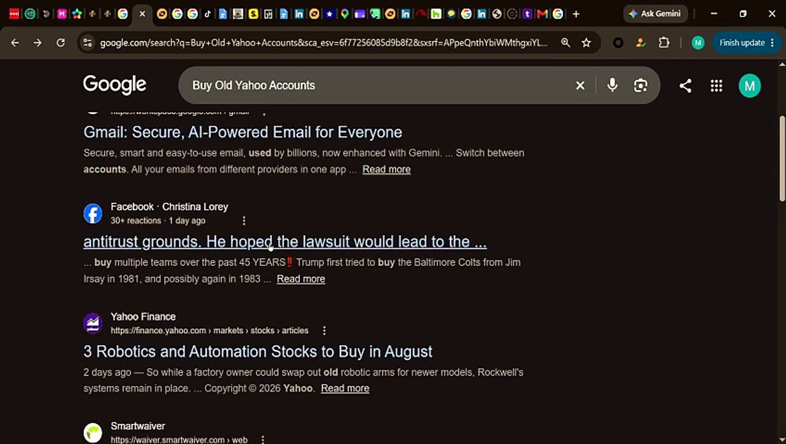
Task: Reload the current page
Action: [x=61, y=43]
